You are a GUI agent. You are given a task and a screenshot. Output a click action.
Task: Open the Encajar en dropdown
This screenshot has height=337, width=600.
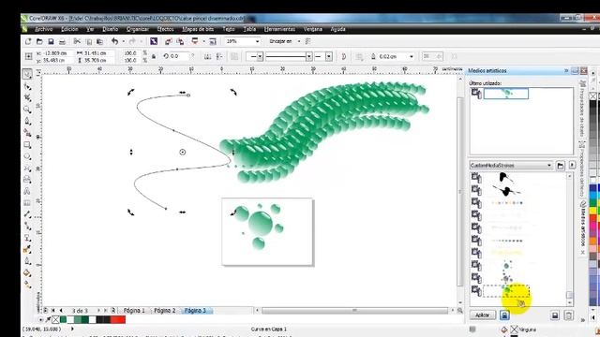(299, 41)
